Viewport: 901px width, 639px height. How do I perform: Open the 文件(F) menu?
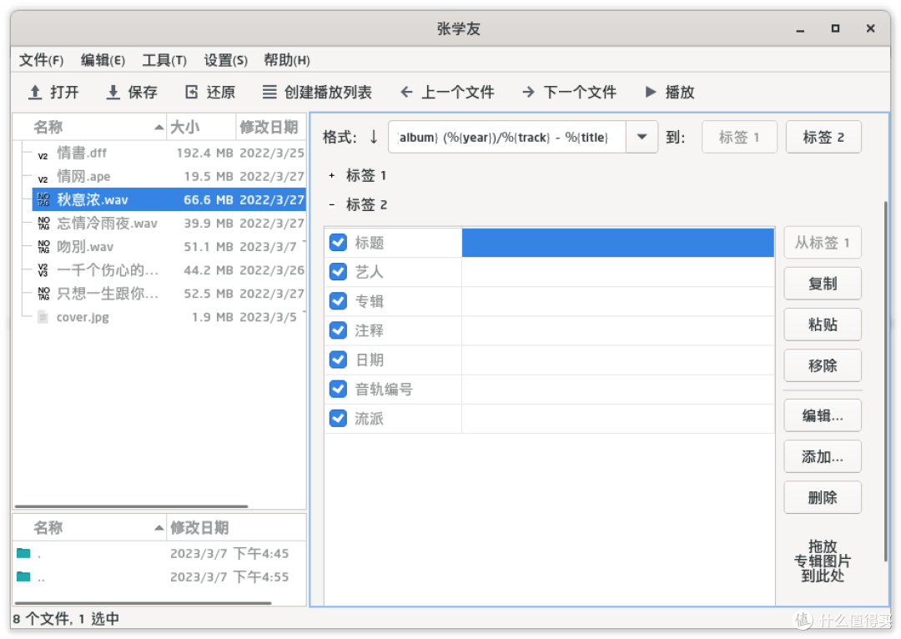pyautogui.click(x=42, y=60)
